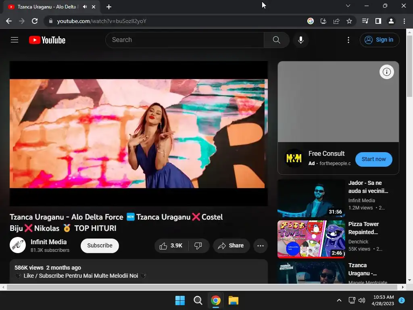Open network status tray icon
This screenshot has height=310, width=413.
(x=352, y=300)
